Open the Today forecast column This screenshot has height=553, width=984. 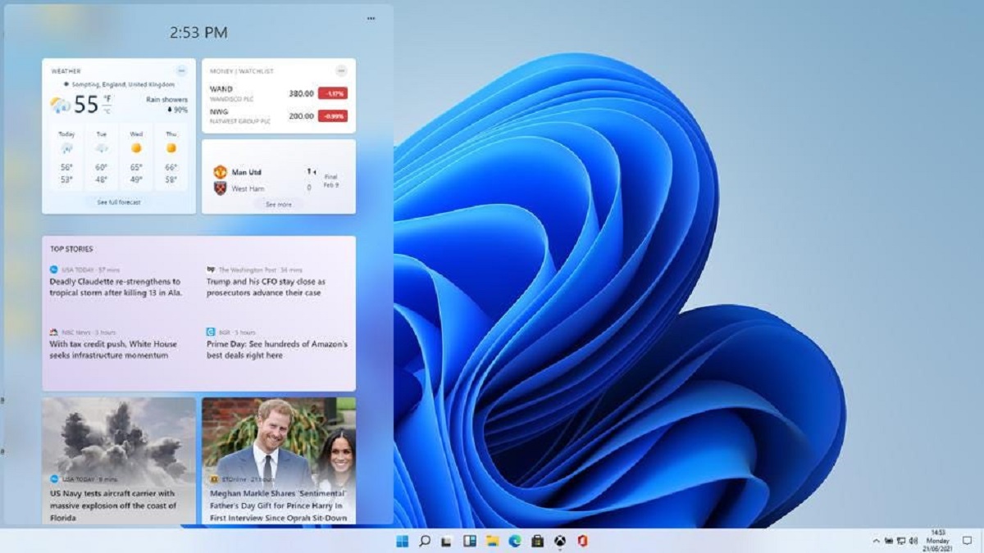[x=66, y=156]
